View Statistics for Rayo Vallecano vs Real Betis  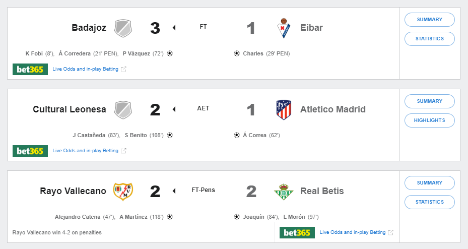(429, 202)
